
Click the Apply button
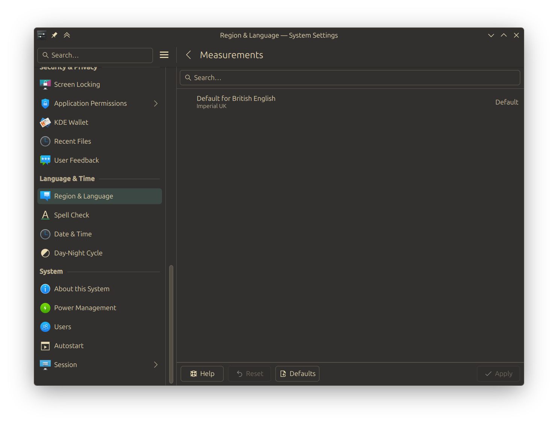tap(499, 374)
